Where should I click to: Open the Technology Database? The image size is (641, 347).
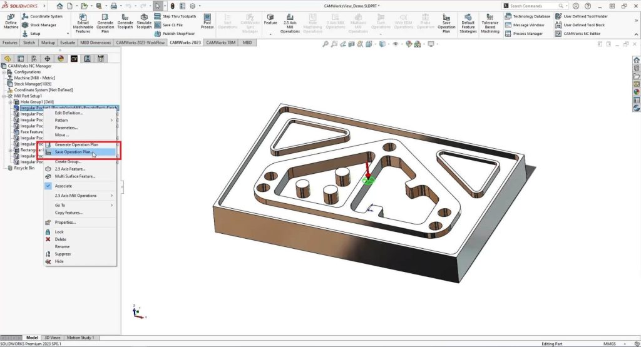[x=527, y=16]
